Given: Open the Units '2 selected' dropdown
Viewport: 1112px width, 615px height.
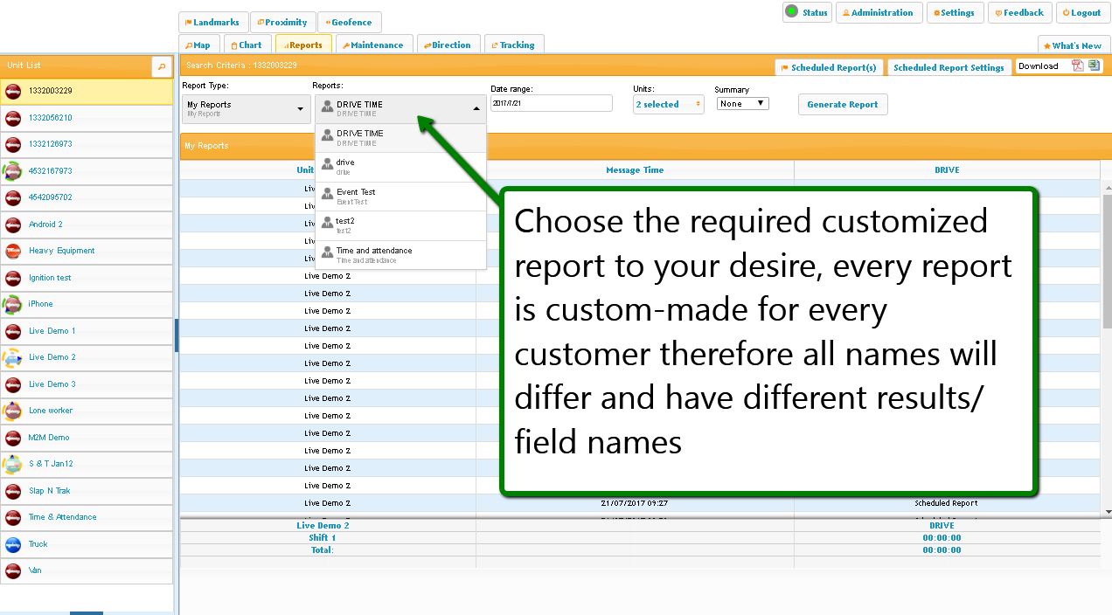Looking at the screenshot, I should 668,105.
